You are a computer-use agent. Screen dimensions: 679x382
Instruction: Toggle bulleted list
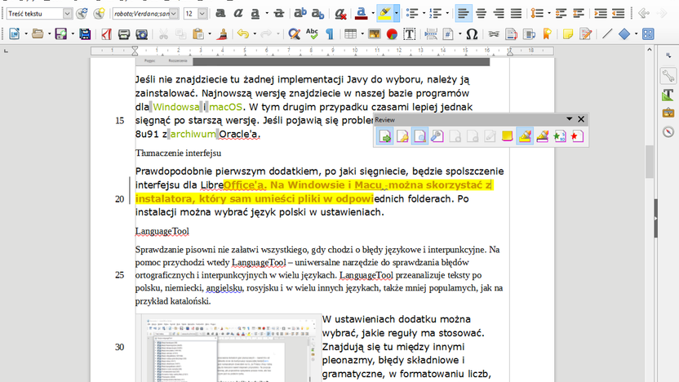[412, 13]
